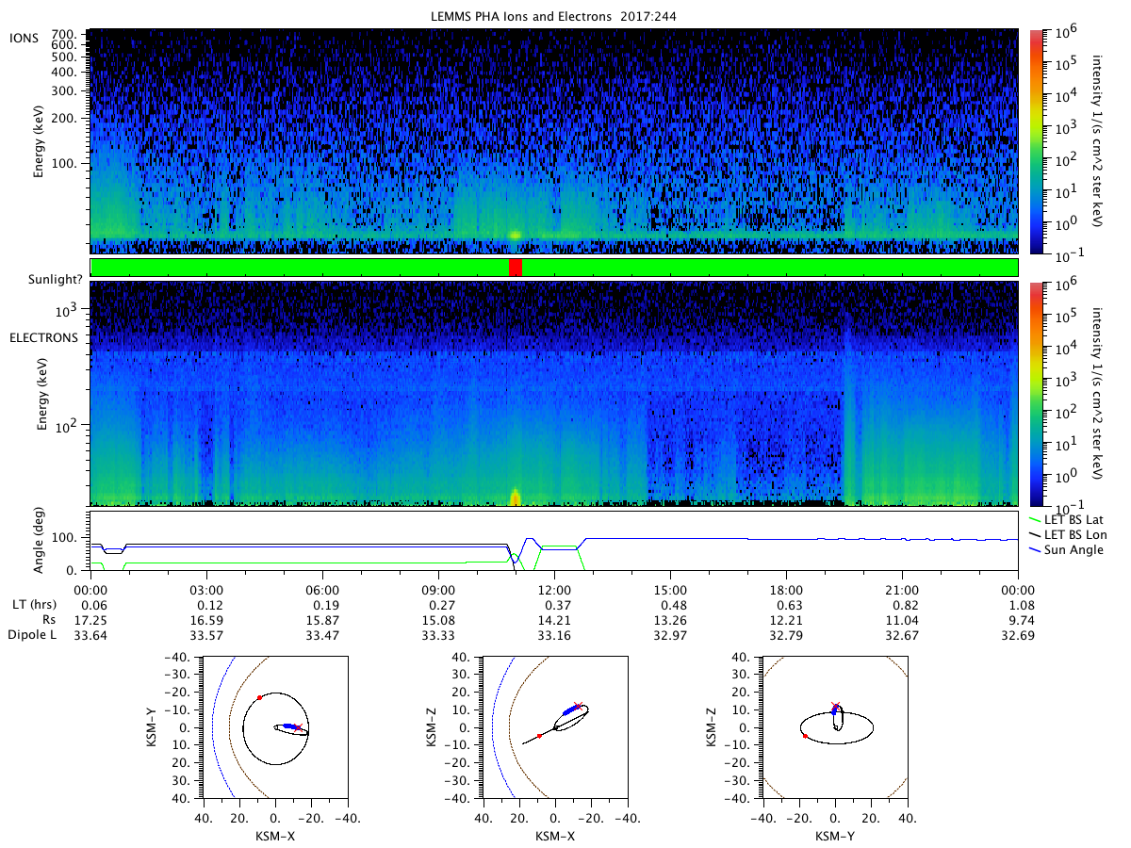The image size is (1131, 848).
Task: Click the Angle (deg) axis label
Action: (41, 543)
